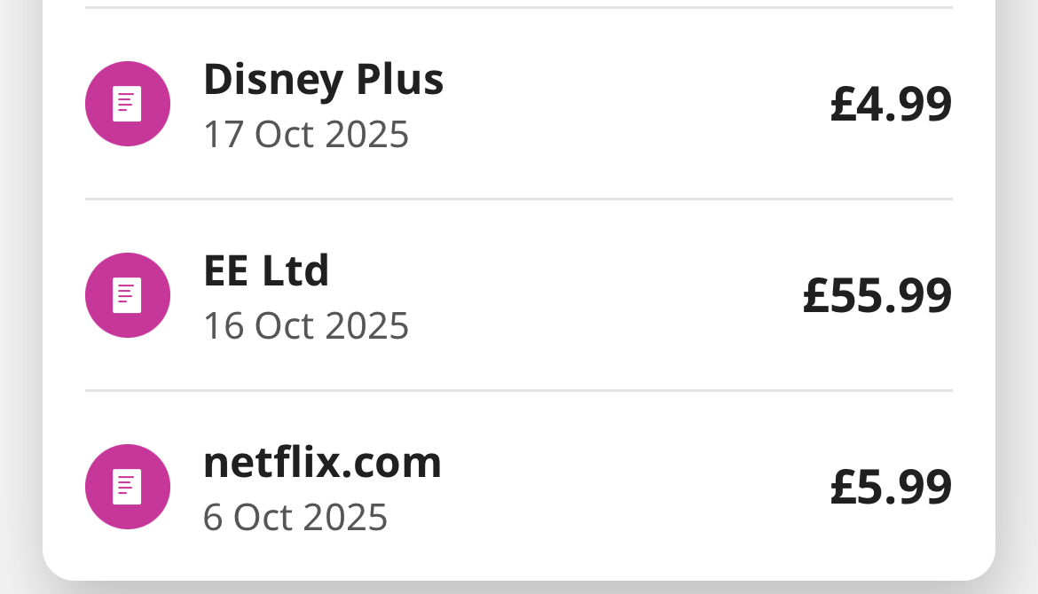Image resolution: width=1038 pixels, height=594 pixels.
Task: Open the netflix.com payment name
Action: coord(322,463)
